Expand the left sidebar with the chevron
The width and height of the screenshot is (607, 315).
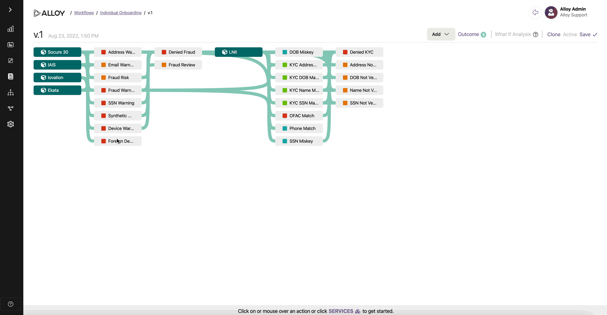click(10, 10)
